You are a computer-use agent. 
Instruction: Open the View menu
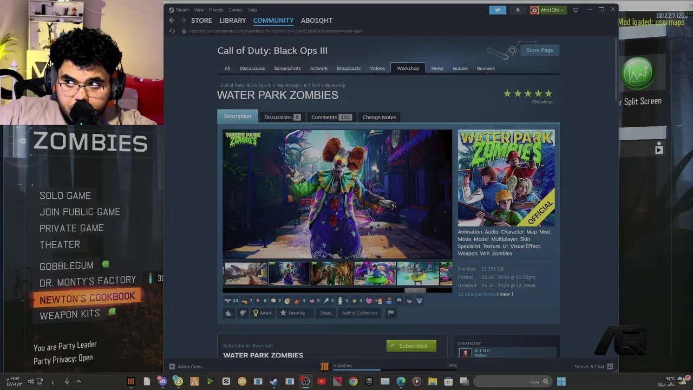[199, 10]
